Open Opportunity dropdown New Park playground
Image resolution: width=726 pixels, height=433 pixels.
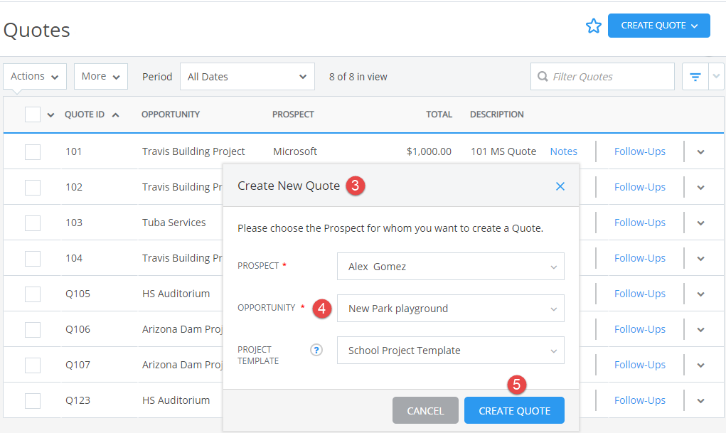coord(451,309)
